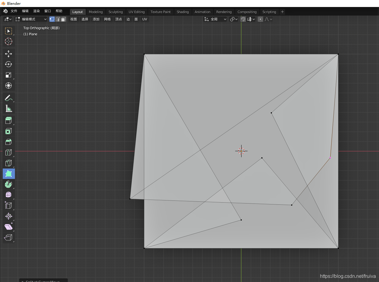The height and width of the screenshot is (282, 379).
Task: Switch to the Scripting workspace tab
Action: pyautogui.click(x=269, y=12)
